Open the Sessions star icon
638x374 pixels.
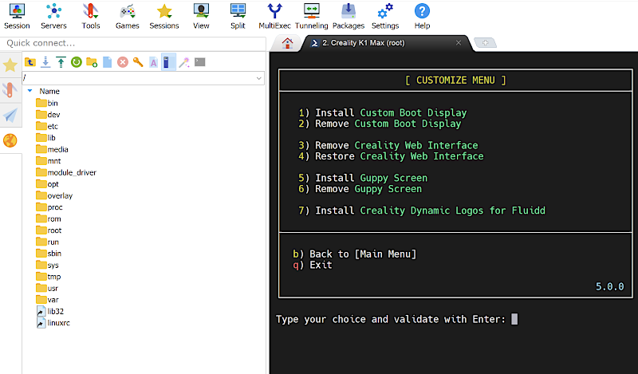[164, 16]
